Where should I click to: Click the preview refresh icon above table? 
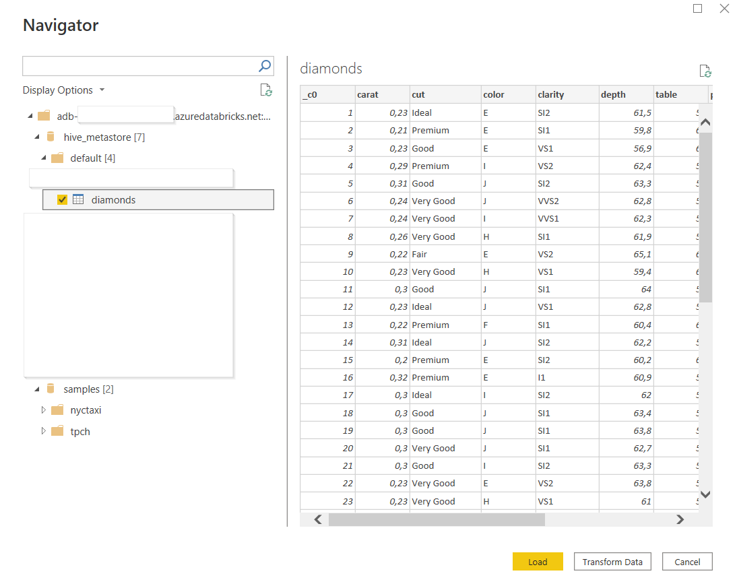(705, 71)
